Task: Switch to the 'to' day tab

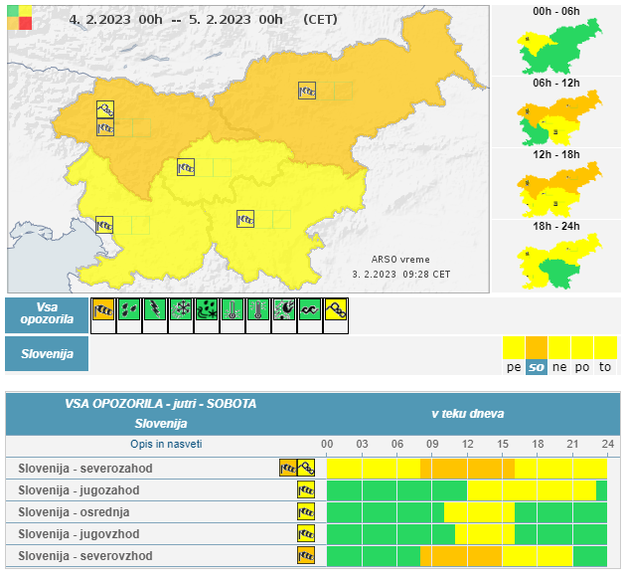Action: pyautogui.click(x=605, y=367)
